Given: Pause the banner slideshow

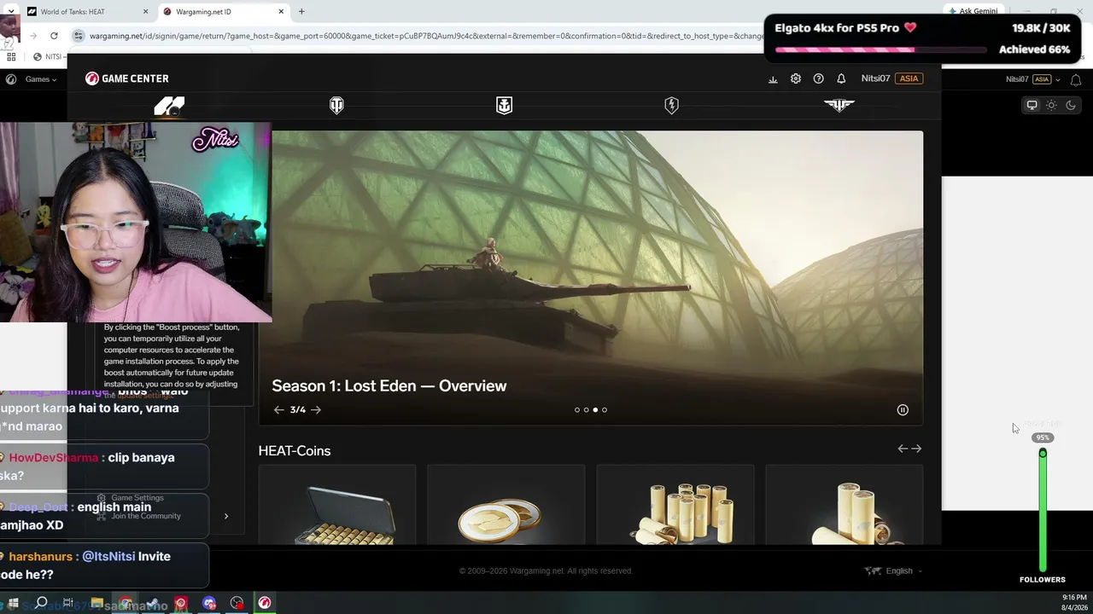Looking at the screenshot, I should point(903,410).
